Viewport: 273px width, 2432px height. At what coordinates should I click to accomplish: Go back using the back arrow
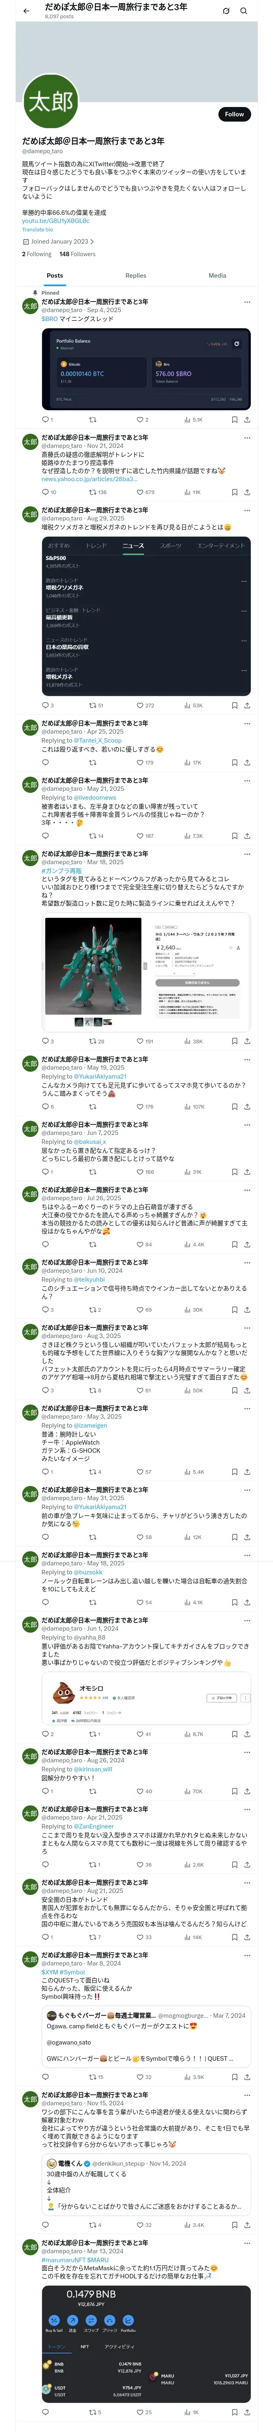[x=26, y=11]
